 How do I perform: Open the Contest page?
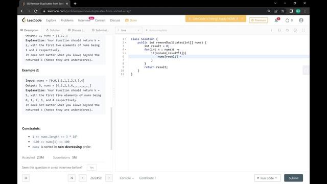click(x=100, y=20)
